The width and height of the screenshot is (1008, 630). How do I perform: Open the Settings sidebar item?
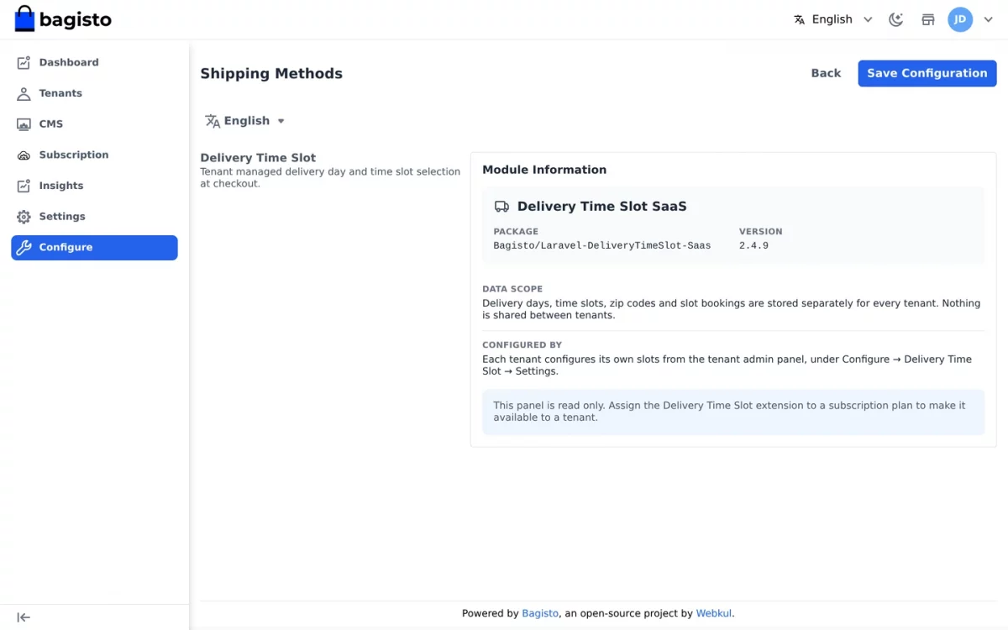click(x=94, y=217)
